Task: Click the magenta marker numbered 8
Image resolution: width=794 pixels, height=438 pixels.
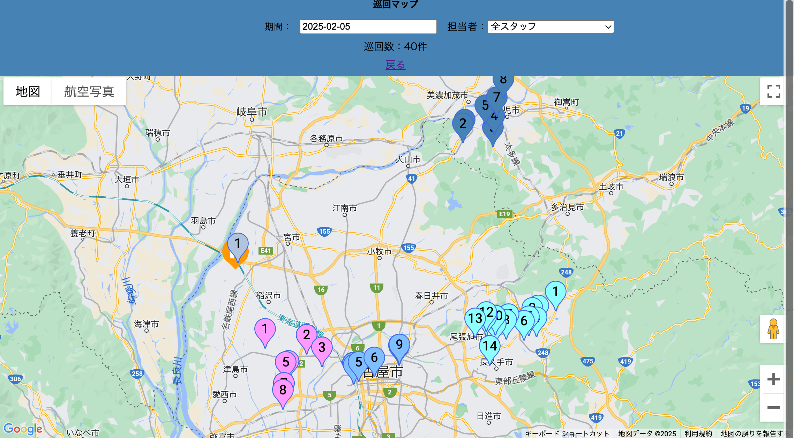Action: click(x=283, y=390)
